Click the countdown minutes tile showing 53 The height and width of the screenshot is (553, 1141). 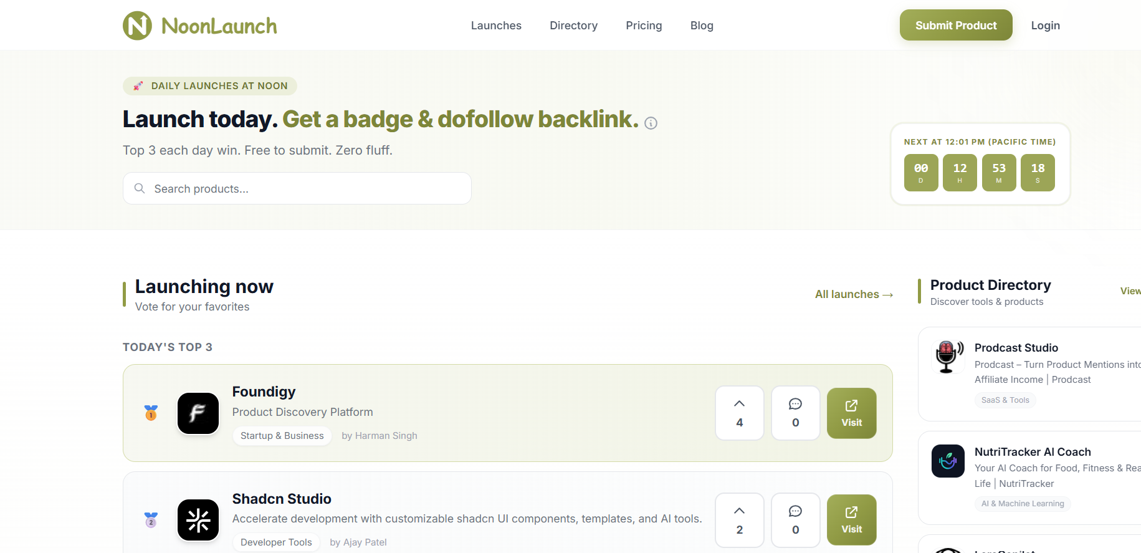(x=999, y=173)
